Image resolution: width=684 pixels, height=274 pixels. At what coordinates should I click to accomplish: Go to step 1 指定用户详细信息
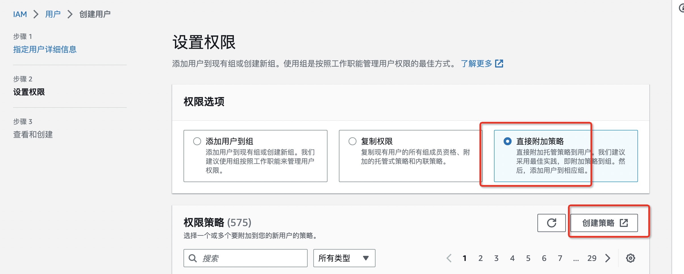coord(45,49)
